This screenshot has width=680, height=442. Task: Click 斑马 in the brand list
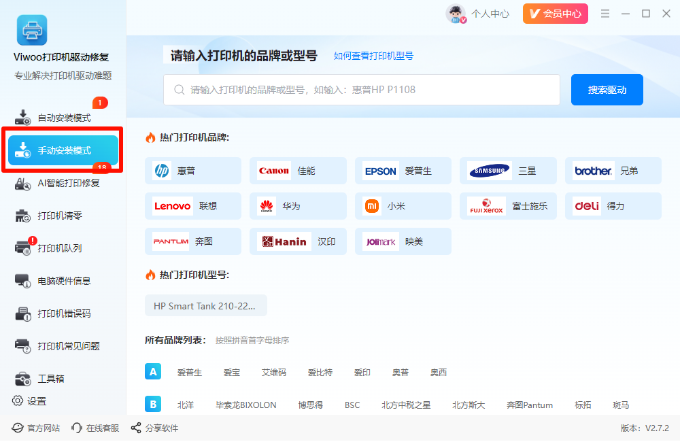coord(621,405)
